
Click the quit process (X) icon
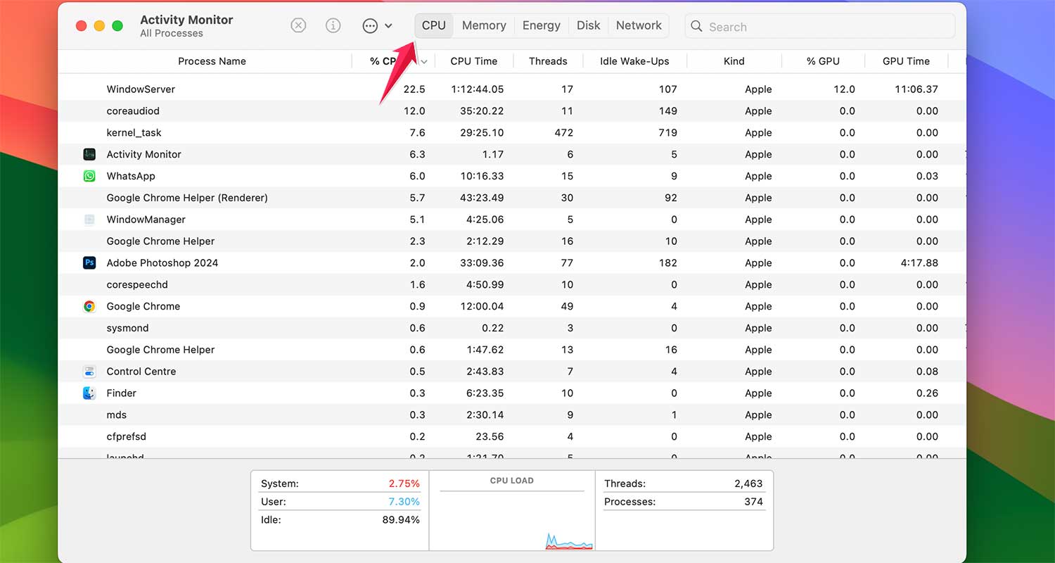pos(298,25)
